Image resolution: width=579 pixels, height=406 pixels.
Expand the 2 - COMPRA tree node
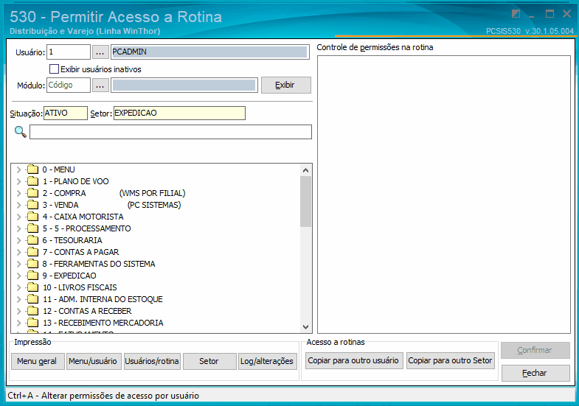[x=19, y=193]
